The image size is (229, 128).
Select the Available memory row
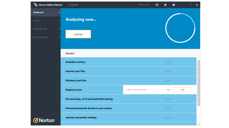tap(129, 62)
